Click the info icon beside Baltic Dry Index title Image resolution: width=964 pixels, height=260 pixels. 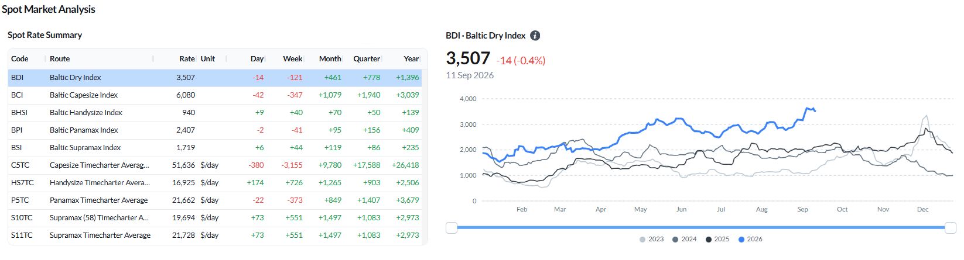pyautogui.click(x=535, y=36)
